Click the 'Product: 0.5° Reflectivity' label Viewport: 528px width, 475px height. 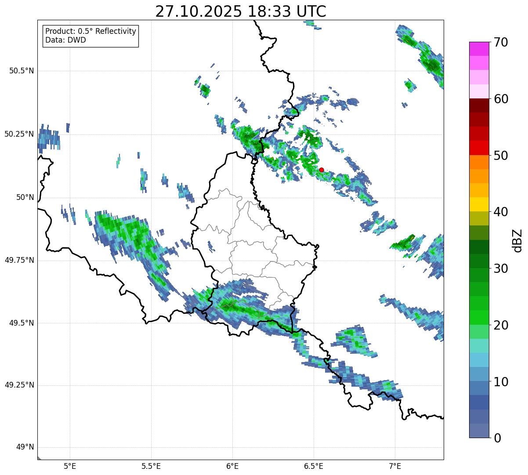click(x=91, y=31)
